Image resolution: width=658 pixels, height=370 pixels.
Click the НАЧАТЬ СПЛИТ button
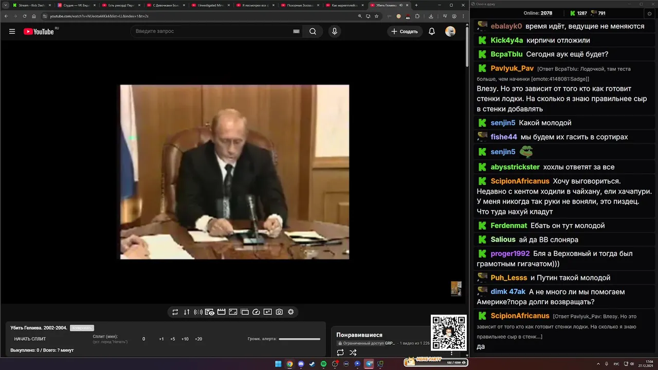coord(30,339)
